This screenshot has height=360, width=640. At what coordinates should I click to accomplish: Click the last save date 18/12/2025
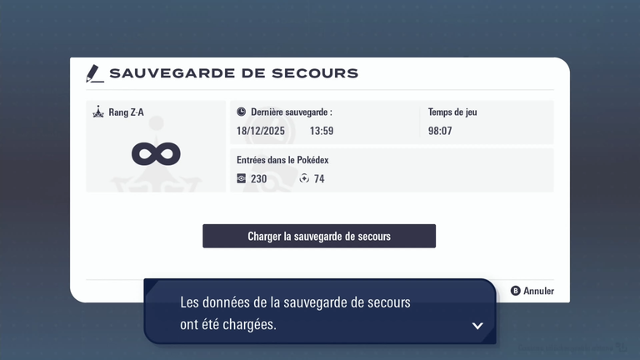[261, 131]
